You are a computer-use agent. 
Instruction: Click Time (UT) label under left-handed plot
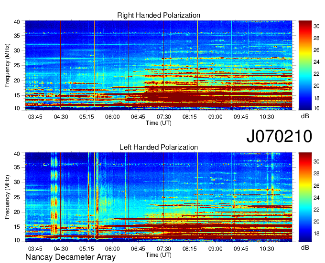pyautogui.click(x=159, y=255)
